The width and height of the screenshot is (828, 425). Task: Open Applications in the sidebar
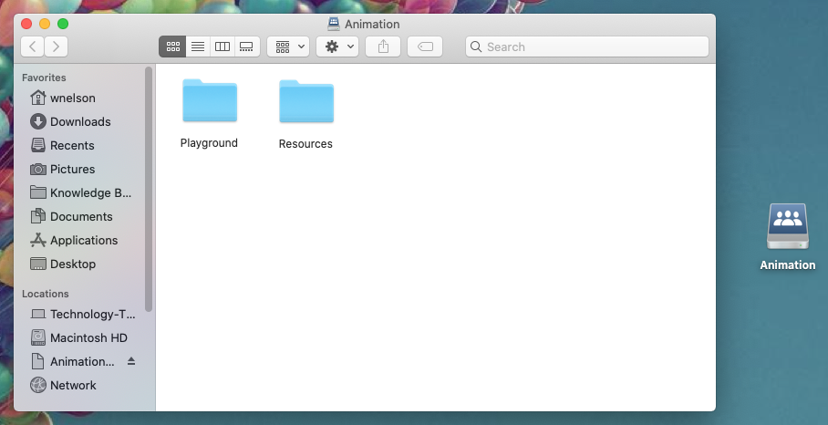click(85, 240)
